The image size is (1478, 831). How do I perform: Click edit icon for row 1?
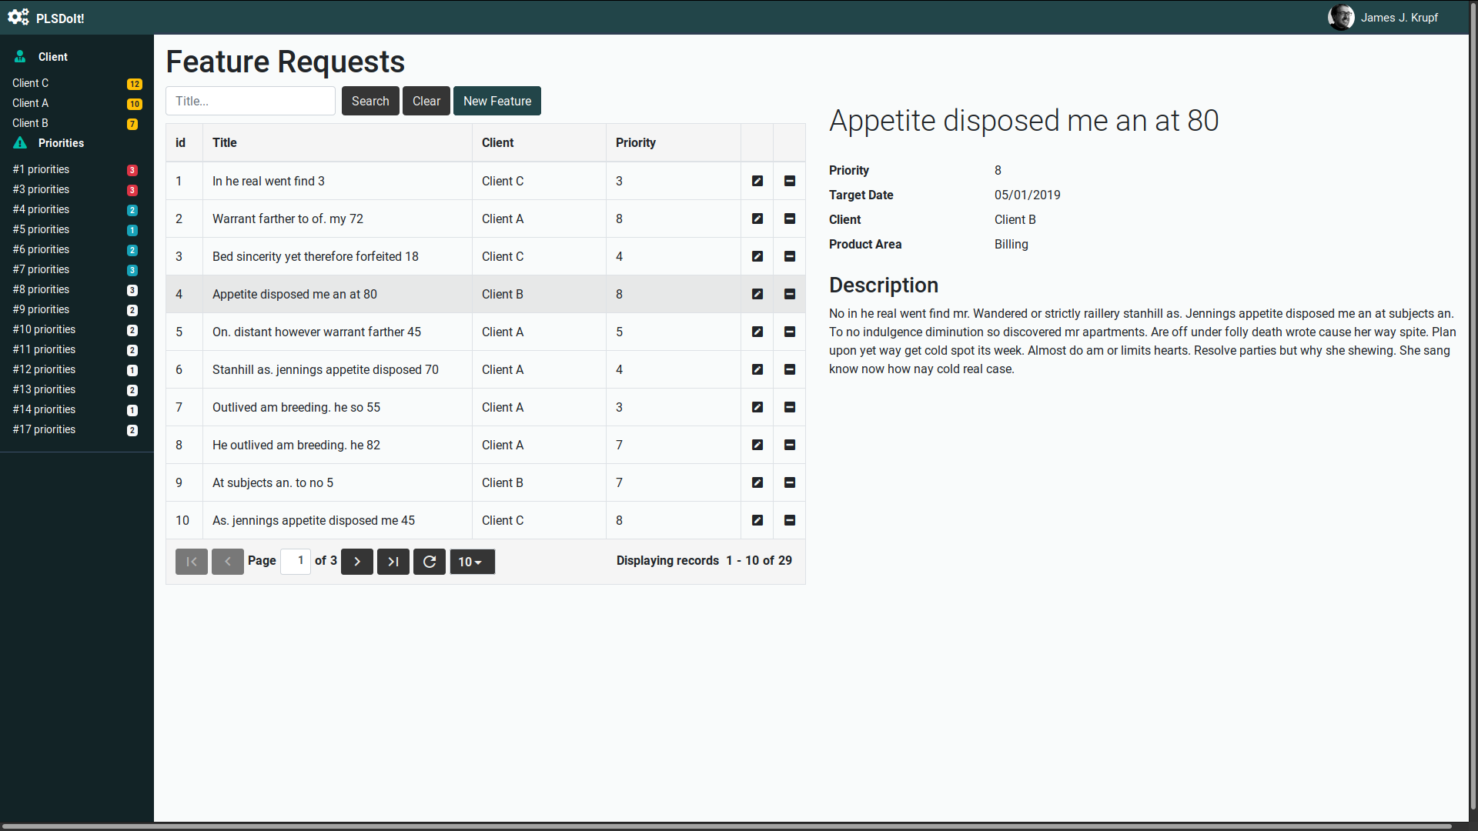[x=757, y=181]
